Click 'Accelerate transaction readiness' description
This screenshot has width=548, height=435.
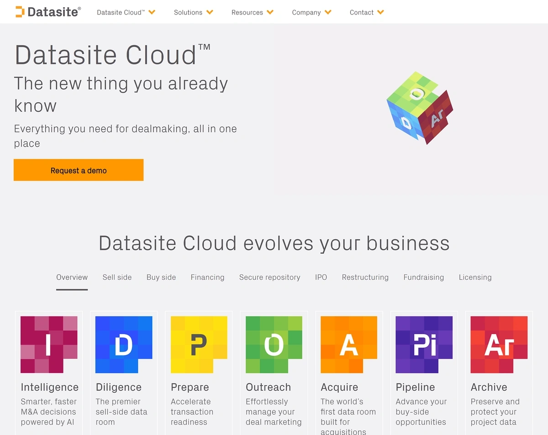pyautogui.click(x=192, y=412)
